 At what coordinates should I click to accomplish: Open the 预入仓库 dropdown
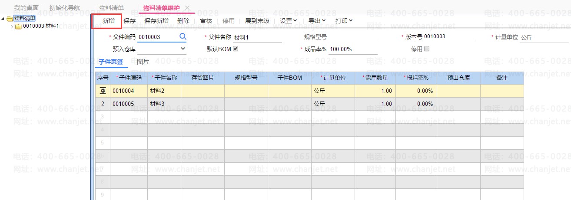tap(183, 49)
